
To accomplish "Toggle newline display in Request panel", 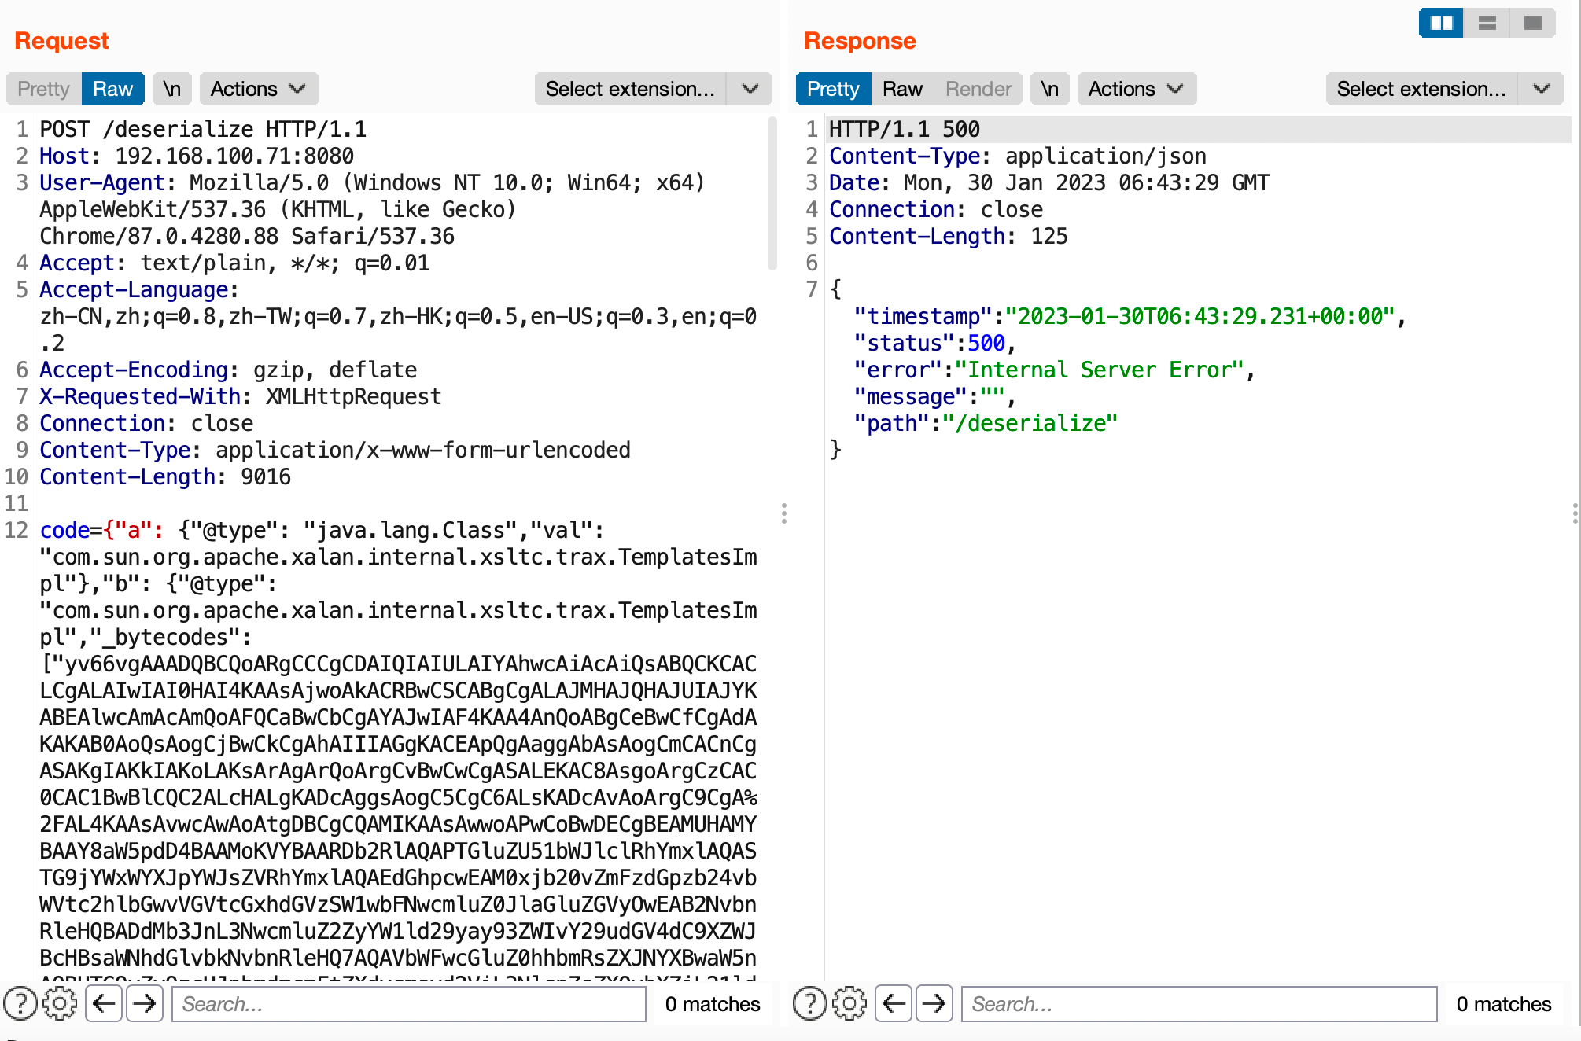I will (x=172, y=89).
